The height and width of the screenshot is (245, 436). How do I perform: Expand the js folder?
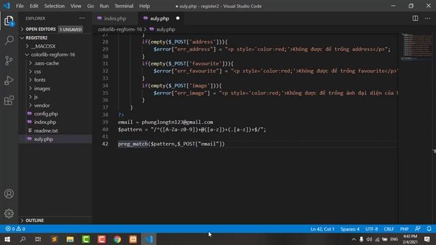pos(35,97)
